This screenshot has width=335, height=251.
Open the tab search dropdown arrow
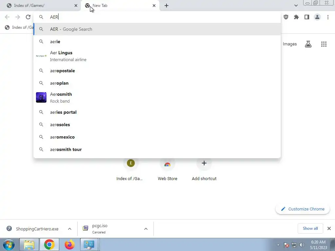pos(296,6)
